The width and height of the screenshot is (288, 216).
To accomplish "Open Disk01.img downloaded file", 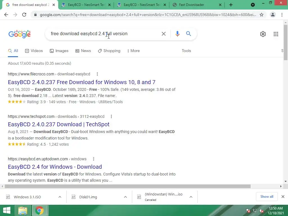I will pyautogui.click(x=88, y=197).
